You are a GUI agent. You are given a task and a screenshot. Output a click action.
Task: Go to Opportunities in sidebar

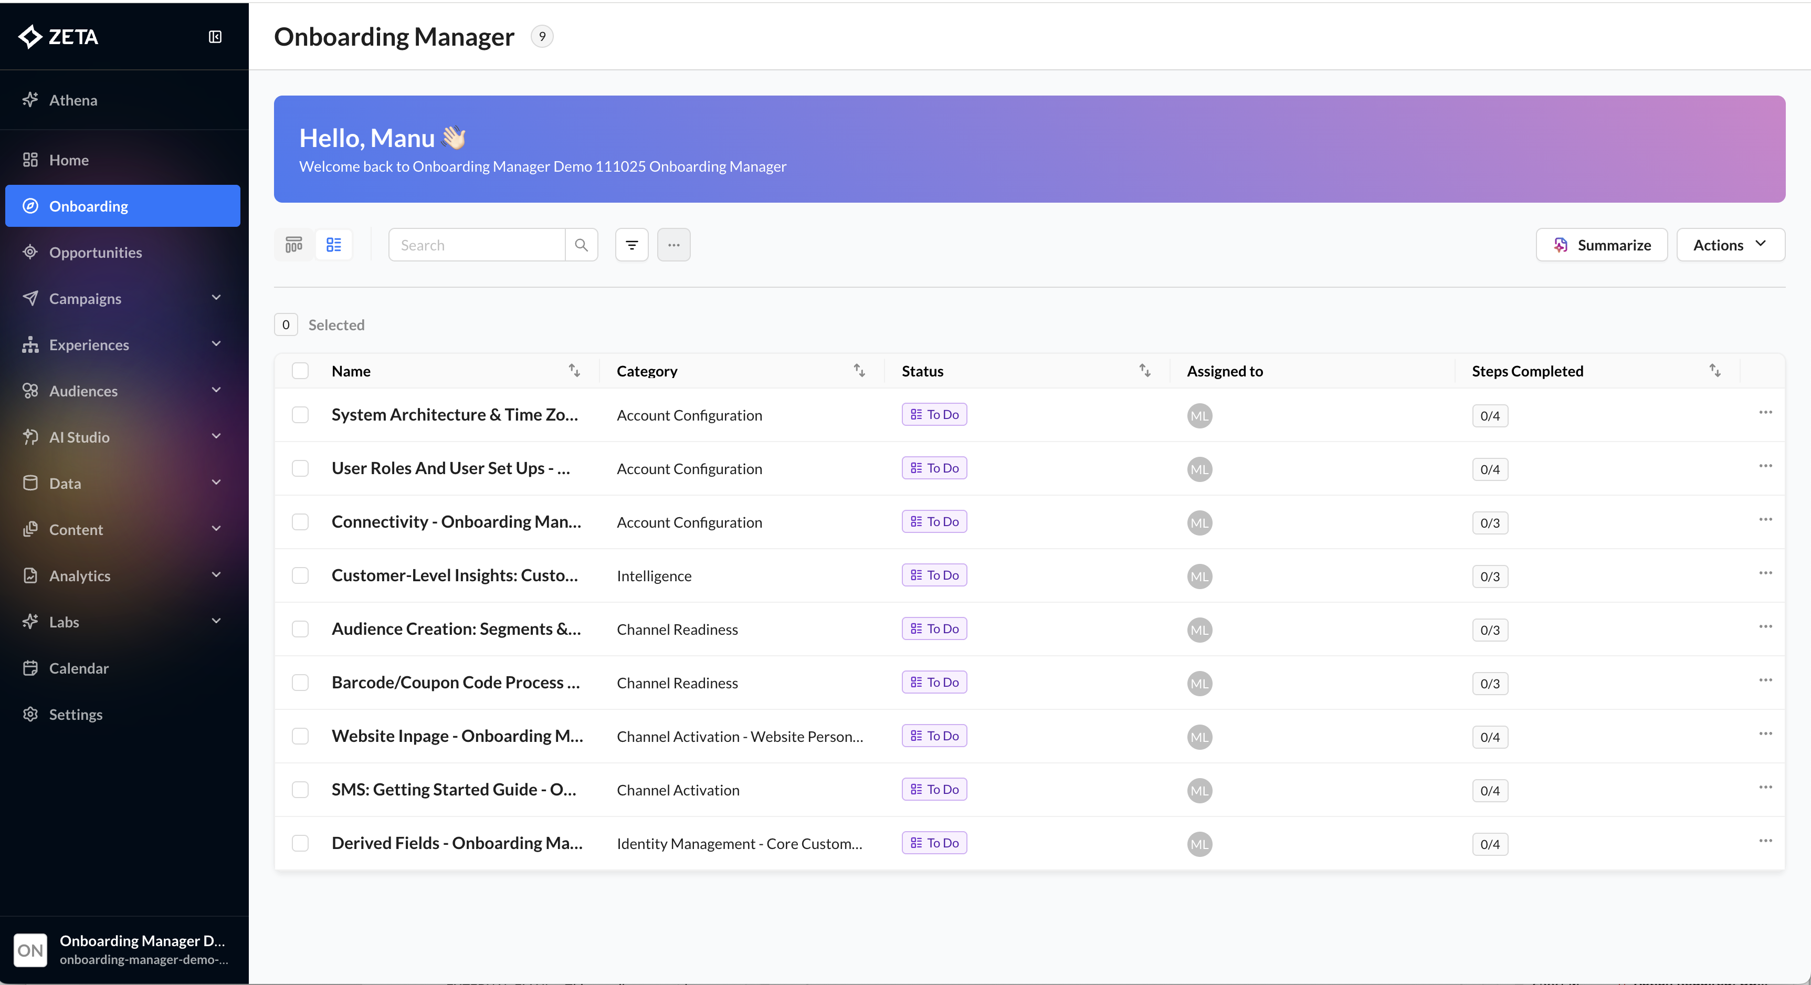tap(96, 253)
